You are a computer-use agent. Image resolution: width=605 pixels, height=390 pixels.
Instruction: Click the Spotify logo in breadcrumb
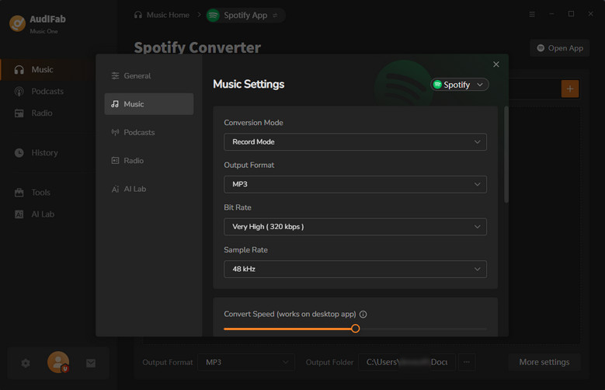point(213,16)
